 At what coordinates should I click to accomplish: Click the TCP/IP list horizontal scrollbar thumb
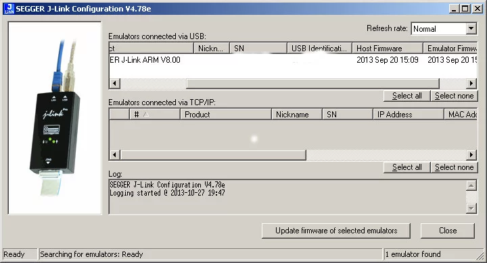click(213, 155)
